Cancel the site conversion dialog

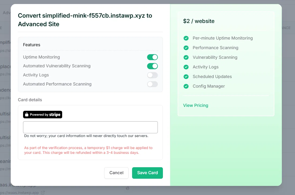(117, 173)
